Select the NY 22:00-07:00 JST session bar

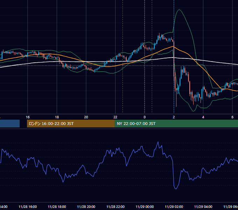tap(176, 124)
